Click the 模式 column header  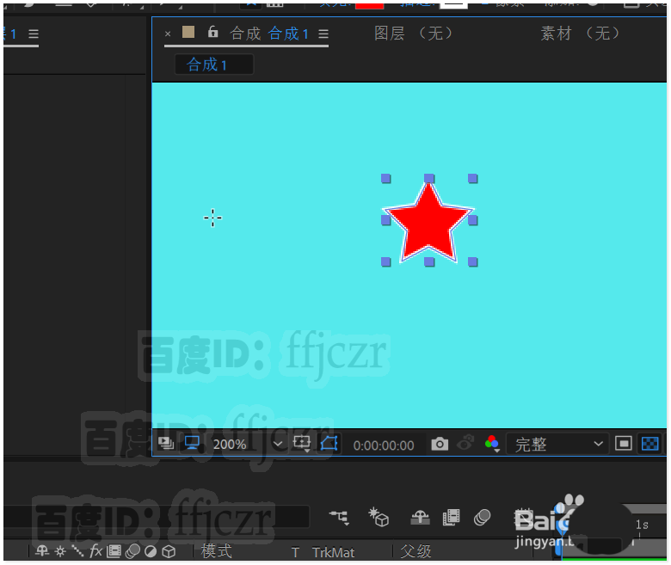[217, 551]
